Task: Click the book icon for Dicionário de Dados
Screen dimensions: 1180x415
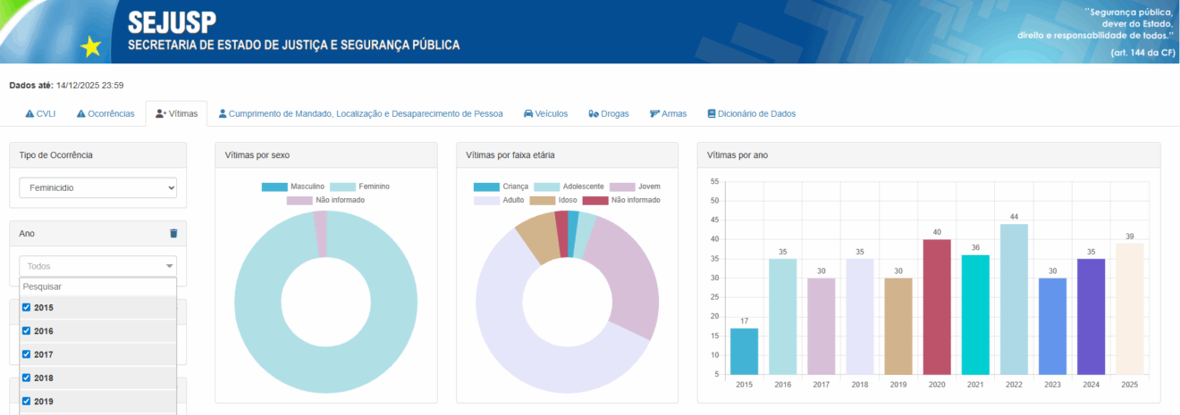Action: [x=712, y=114]
